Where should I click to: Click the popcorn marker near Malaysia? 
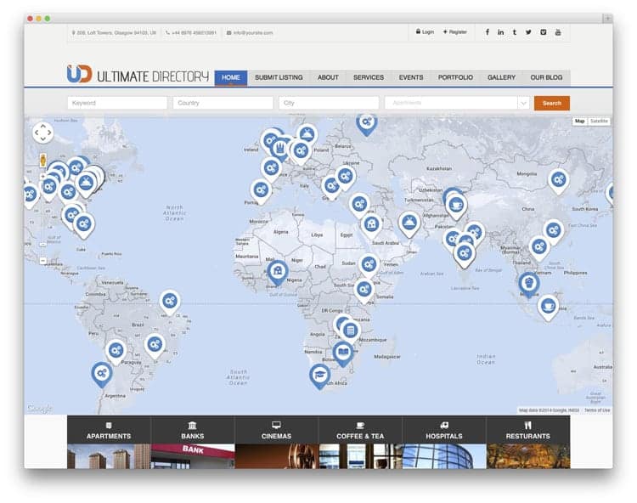pyautogui.click(x=529, y=282)
